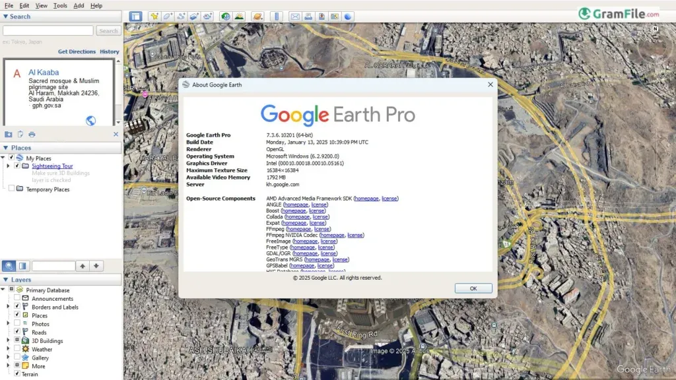This screenshot has height=380, width=676.
Task: Click the blue globe toolbar icon
Action: (348, 16)
